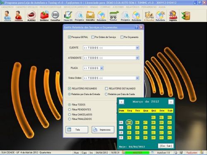The width and height of the screenshot is (207, 155).
Task: Click the Consultar barcode icon
Action: click(x=55, y=16)
